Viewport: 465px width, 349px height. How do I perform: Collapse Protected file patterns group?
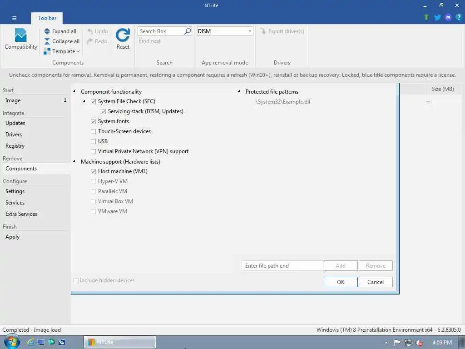pos(239,91)
